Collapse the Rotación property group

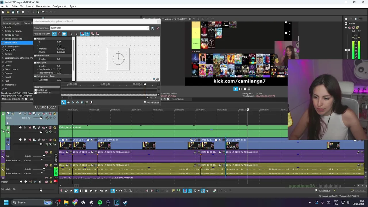[x=35, y=63]
